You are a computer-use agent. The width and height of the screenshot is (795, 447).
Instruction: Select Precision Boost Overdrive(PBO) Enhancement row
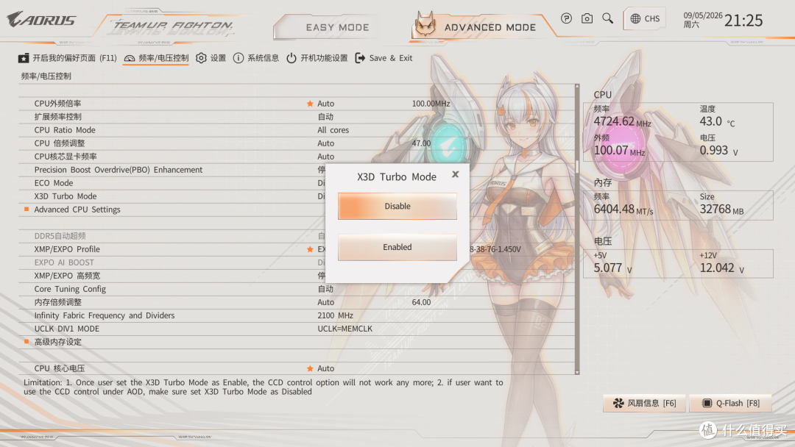point(172,170)
